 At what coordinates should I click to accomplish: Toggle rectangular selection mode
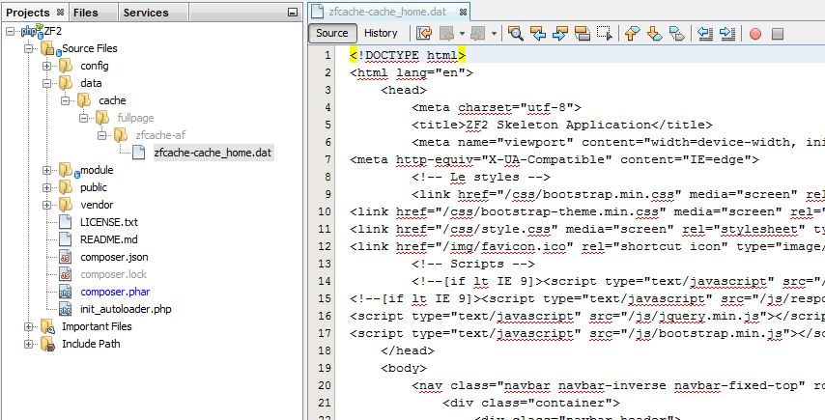[605, 34]
